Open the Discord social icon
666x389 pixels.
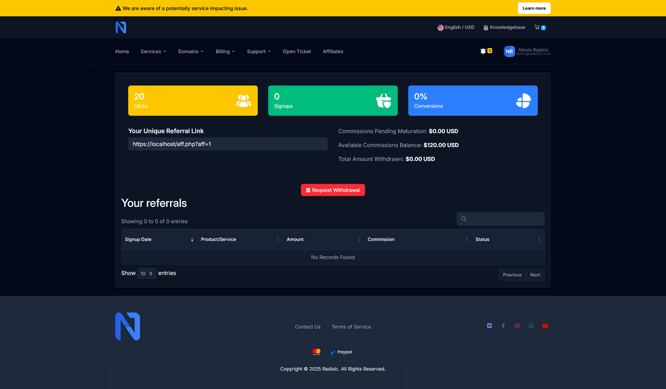coord(489,326)
